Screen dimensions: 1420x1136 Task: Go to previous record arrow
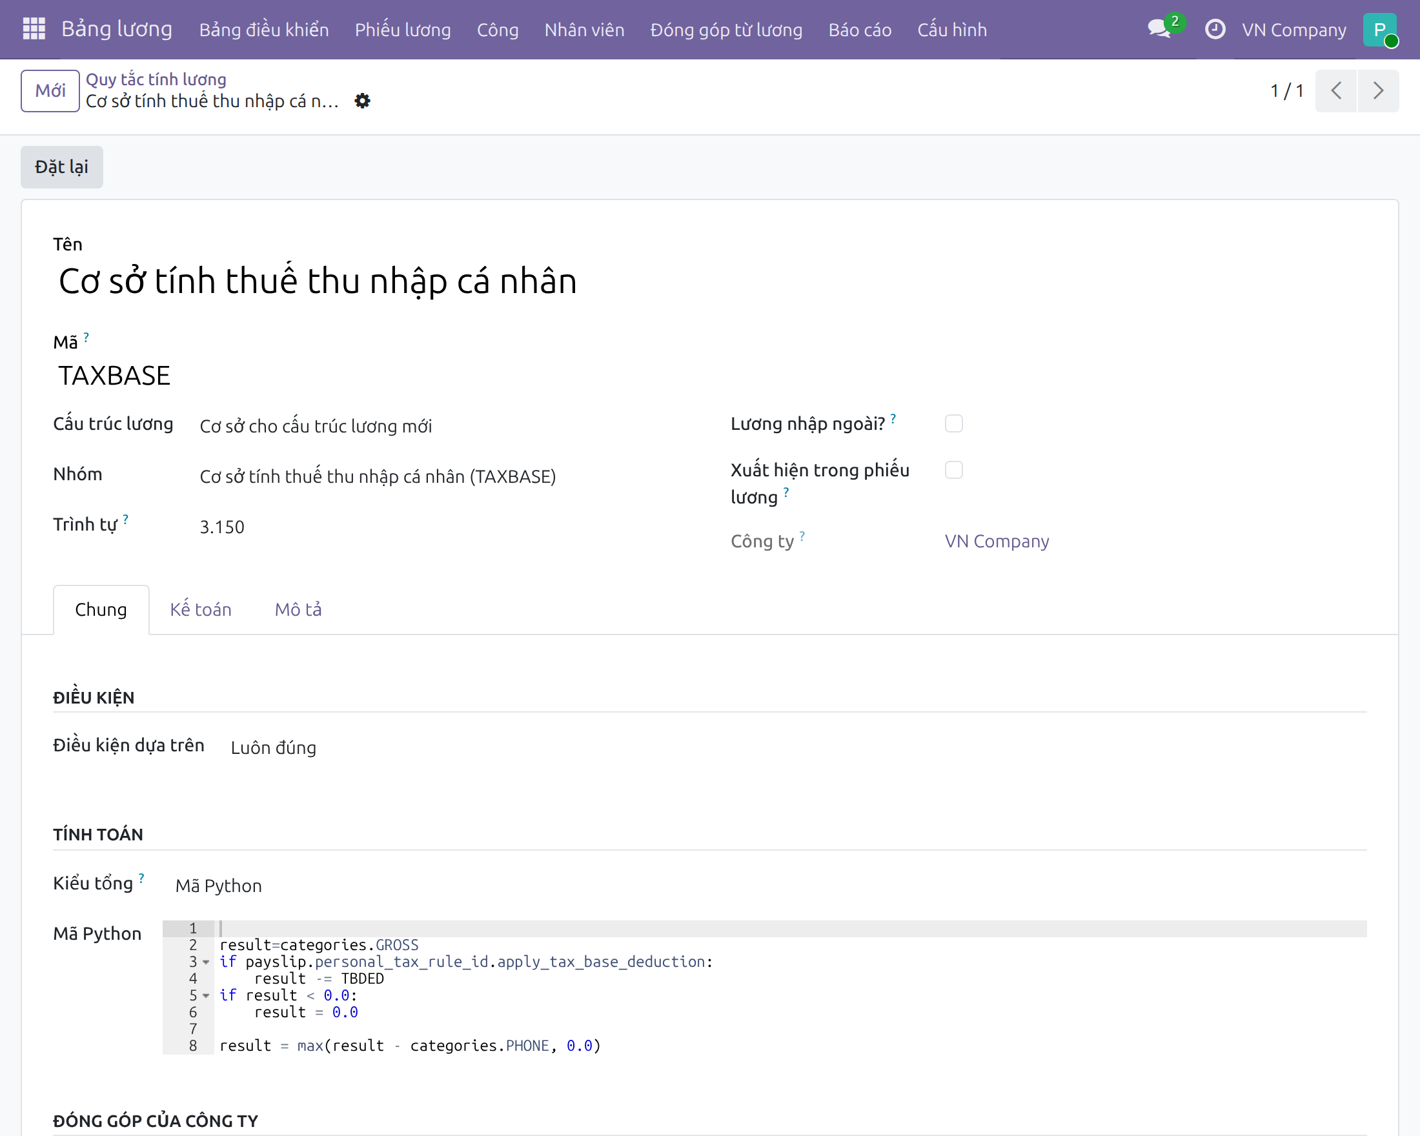[x=1335, y=90]
